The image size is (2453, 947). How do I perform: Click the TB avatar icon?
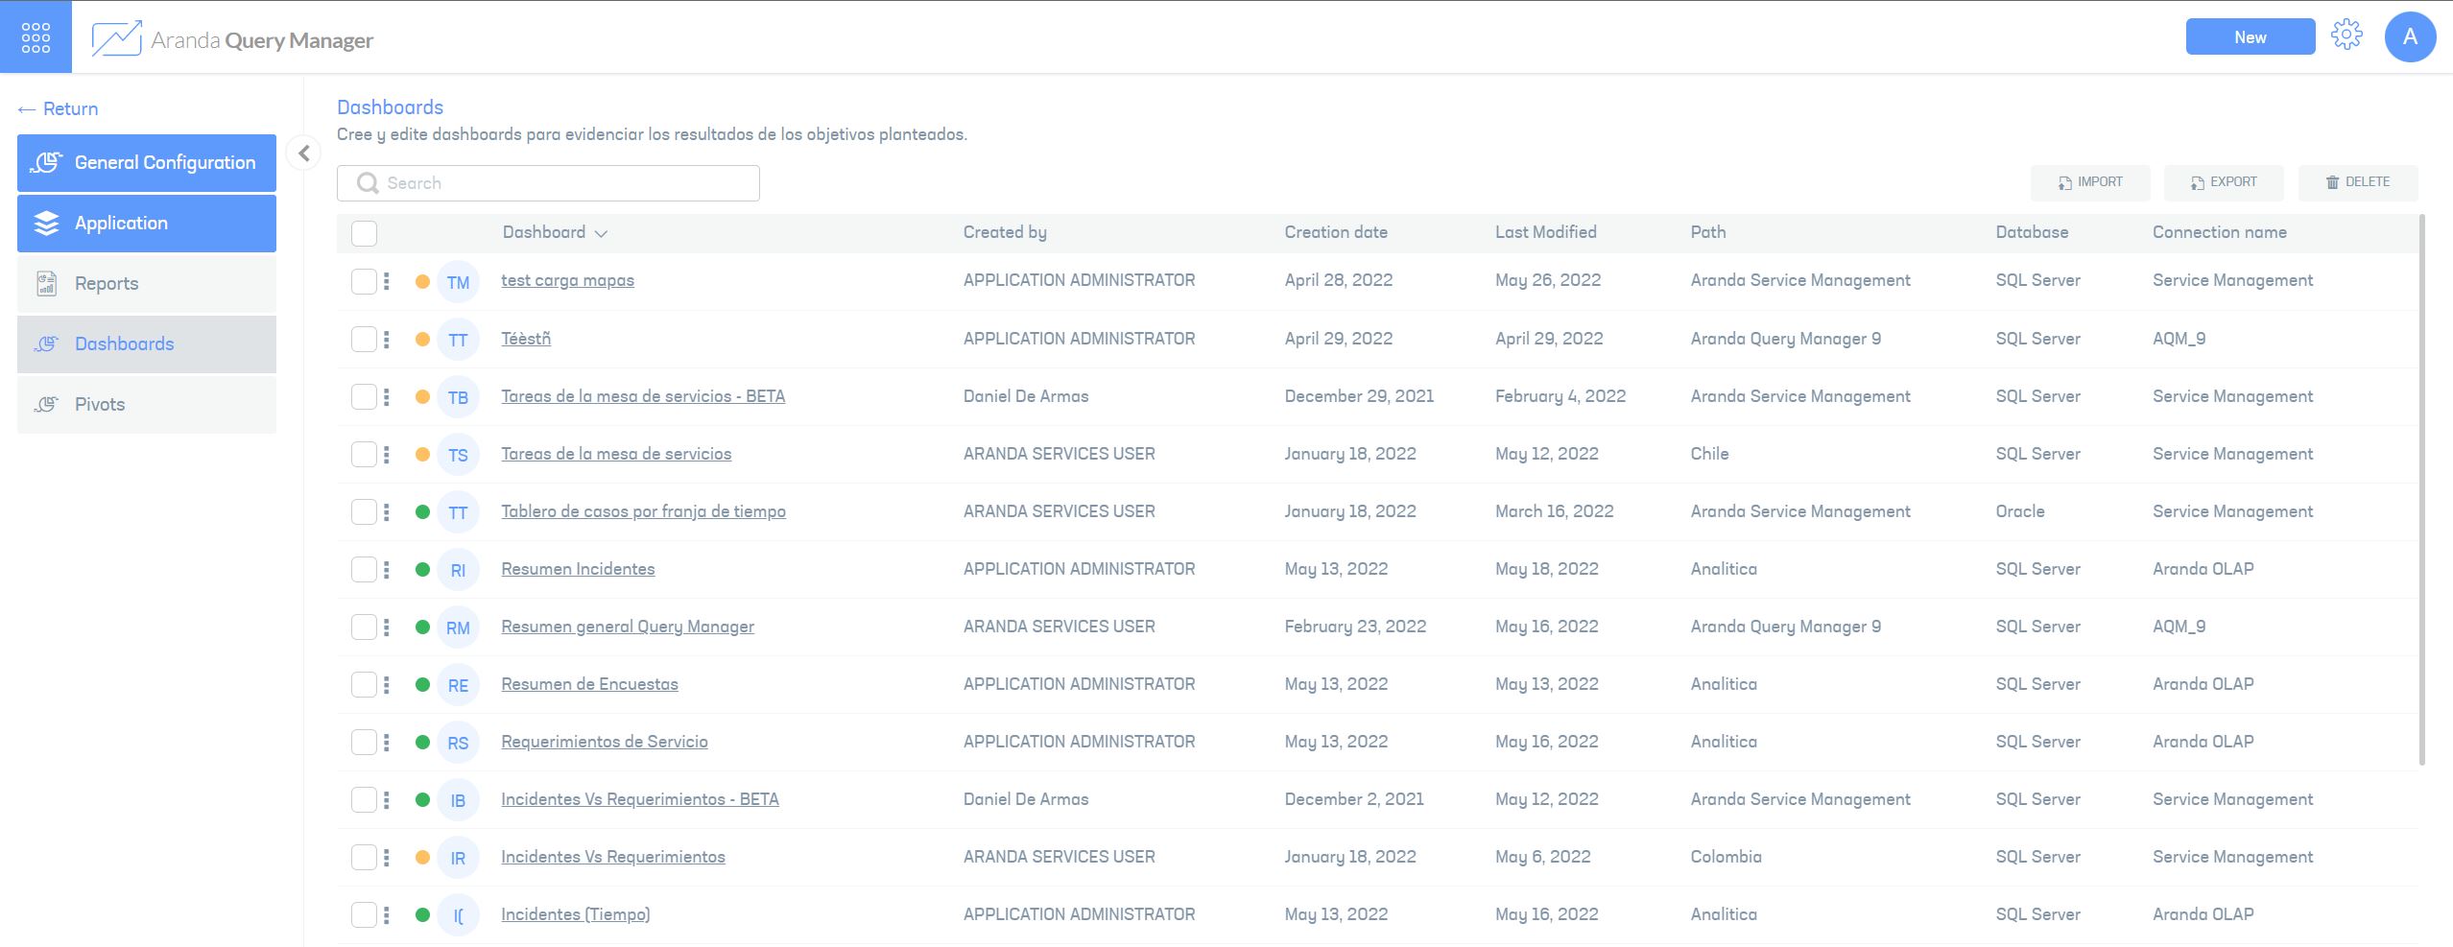458,397
